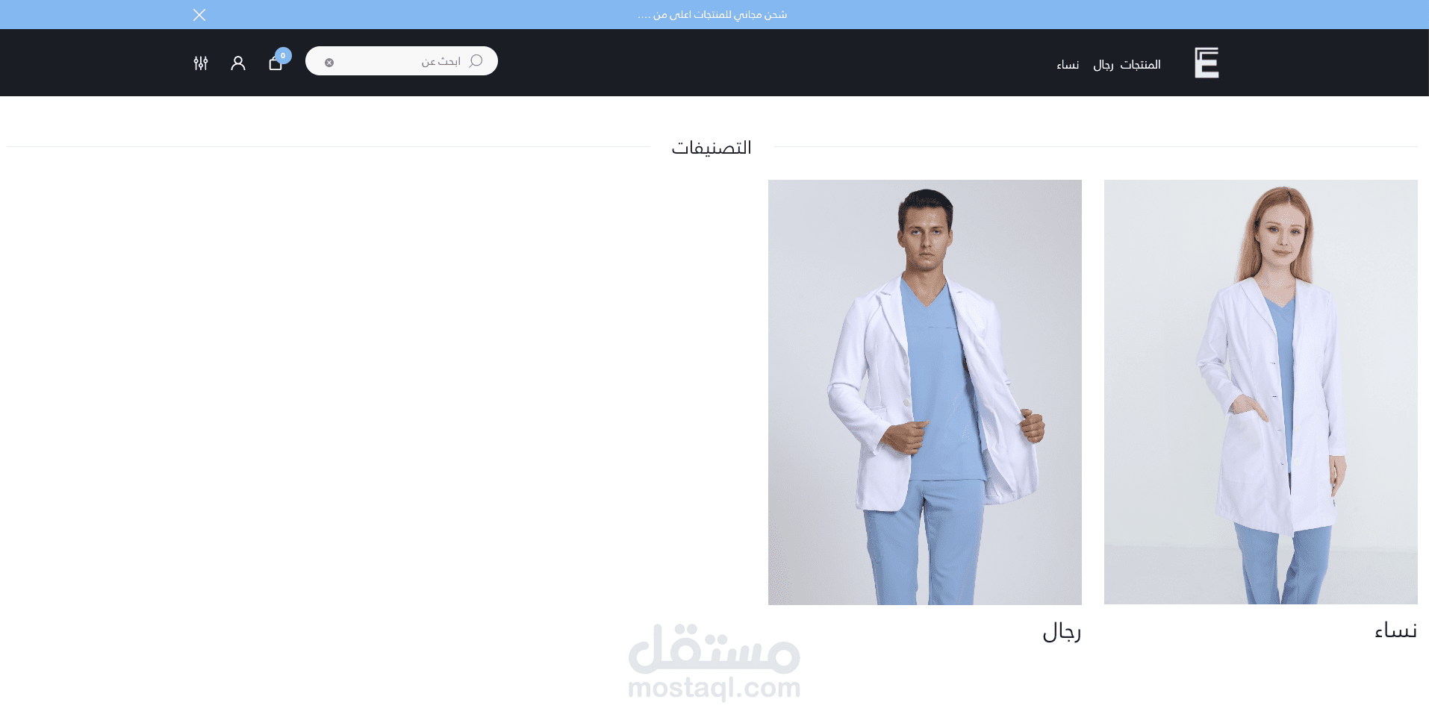Click the نساء label under the photo

pos(1395,630)
